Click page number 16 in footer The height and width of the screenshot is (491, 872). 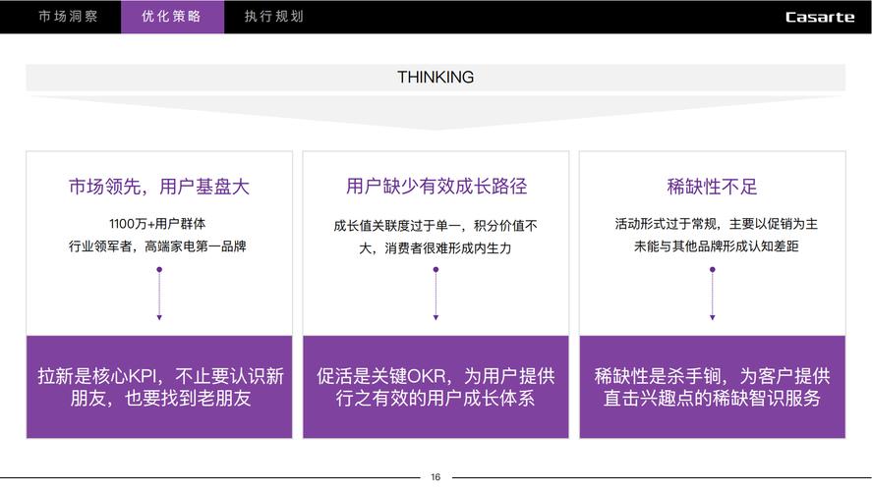pyautogui.click(x=436, y=477)
